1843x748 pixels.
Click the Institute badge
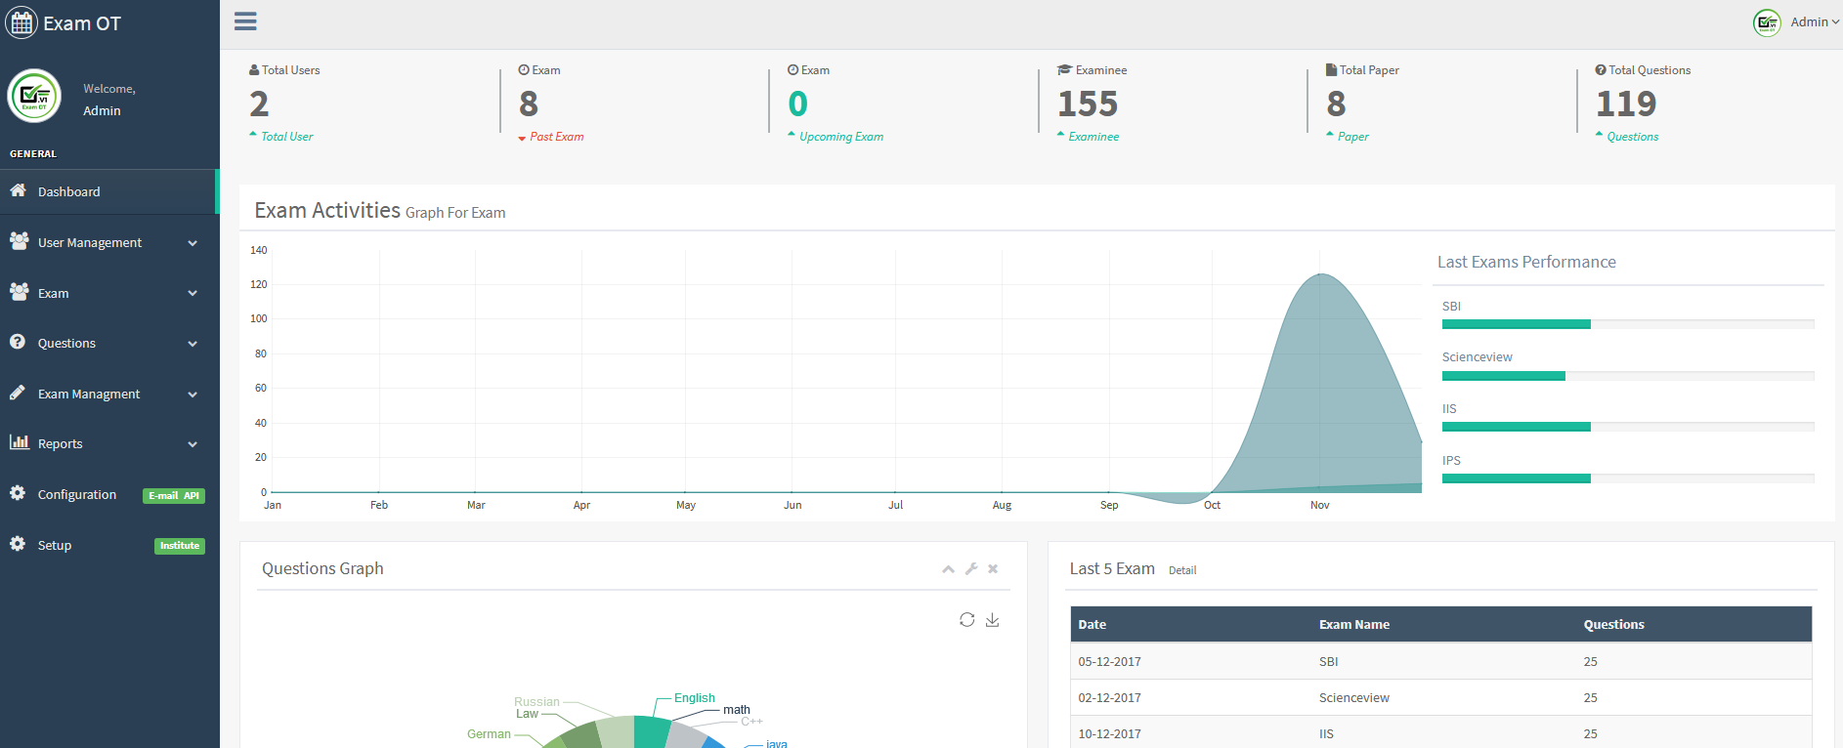click(x=180, y=546)
